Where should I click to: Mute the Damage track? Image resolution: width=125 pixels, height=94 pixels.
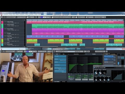(4, 33)
